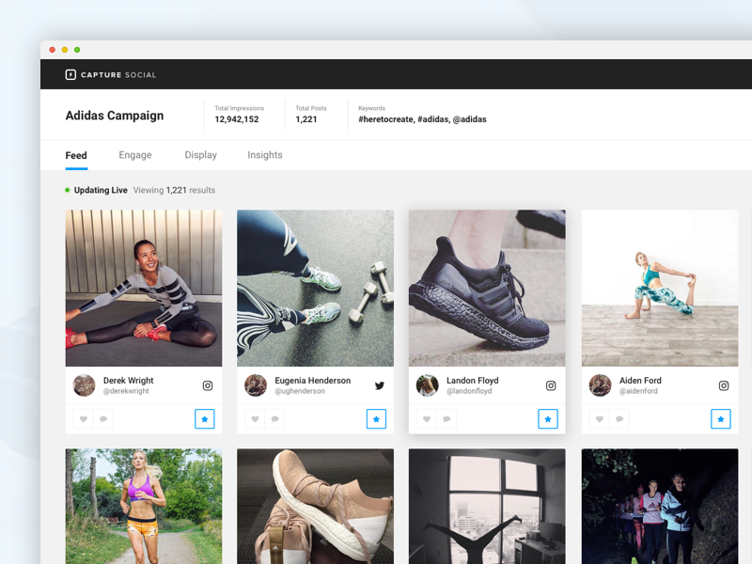Open Landon Floyd's sneaker photo thumbnail
Screen dimensions: 752x564
[487, 288]
